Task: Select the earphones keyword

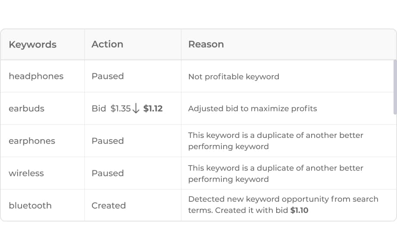Action: click(32, 141)
